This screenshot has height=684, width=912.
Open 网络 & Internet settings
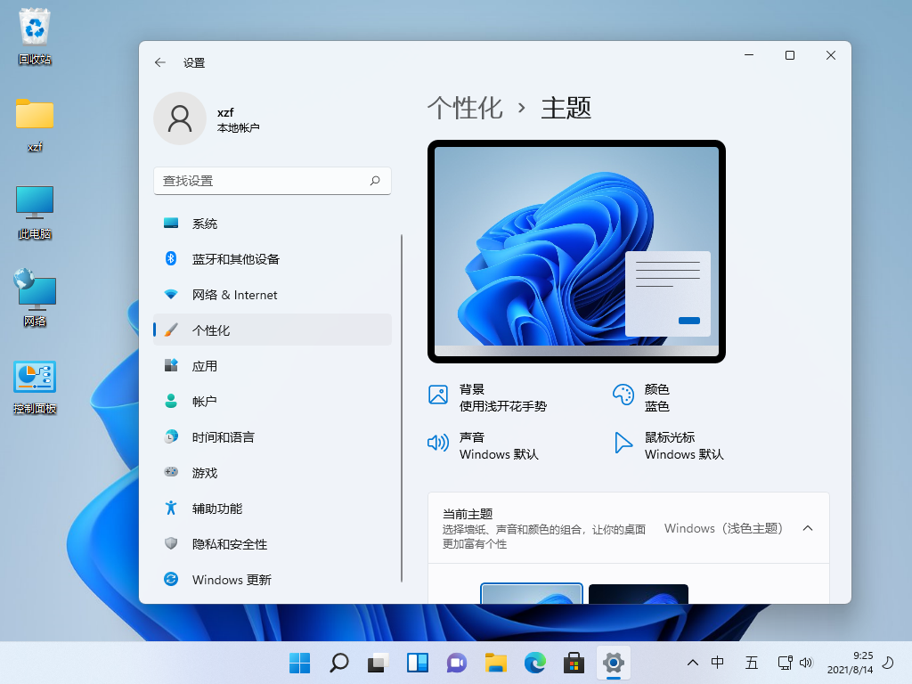tap(273, 295)
